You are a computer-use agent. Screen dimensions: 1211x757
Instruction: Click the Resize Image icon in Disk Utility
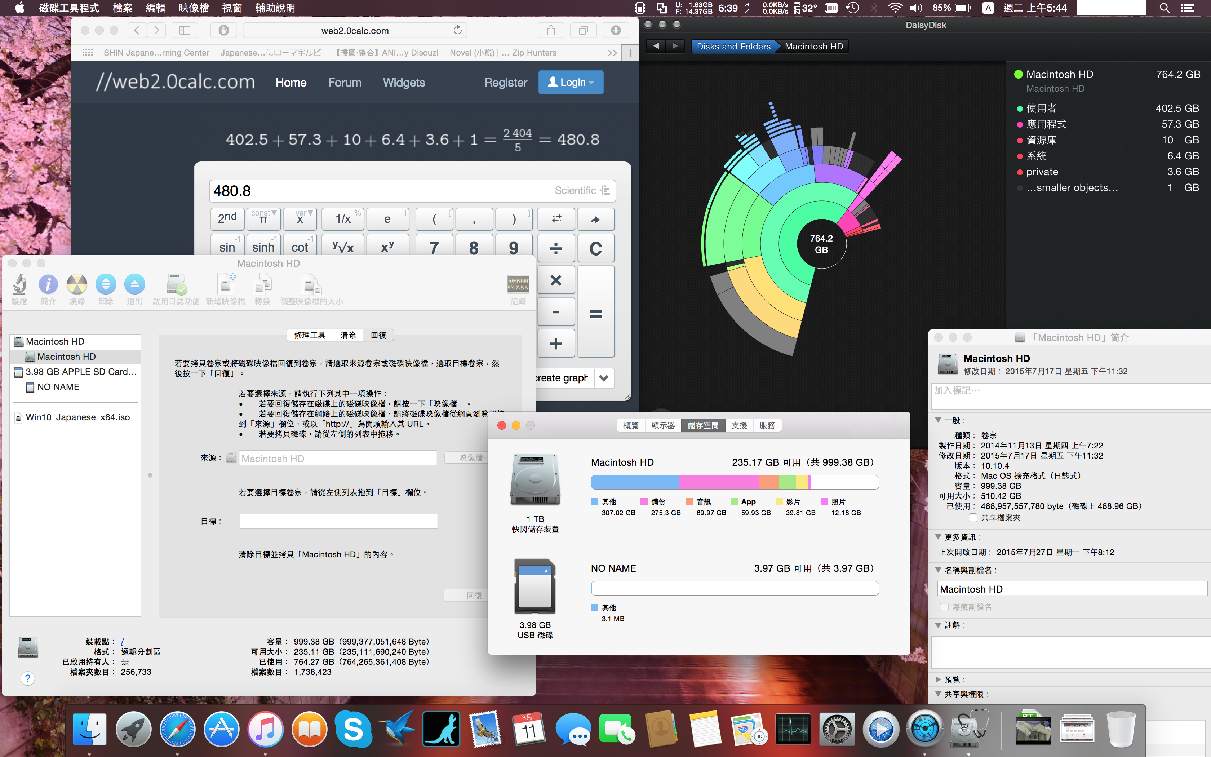tap(311, 284)
